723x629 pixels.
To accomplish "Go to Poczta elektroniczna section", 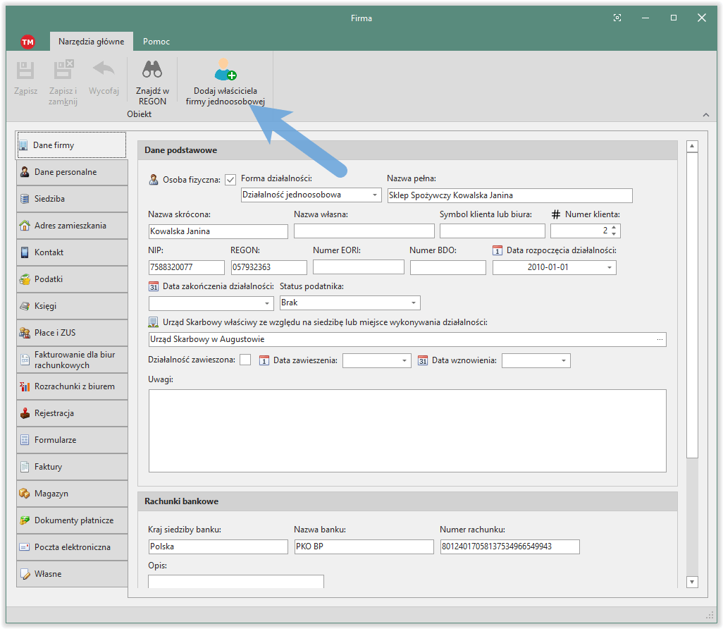I will click(72, 547).
